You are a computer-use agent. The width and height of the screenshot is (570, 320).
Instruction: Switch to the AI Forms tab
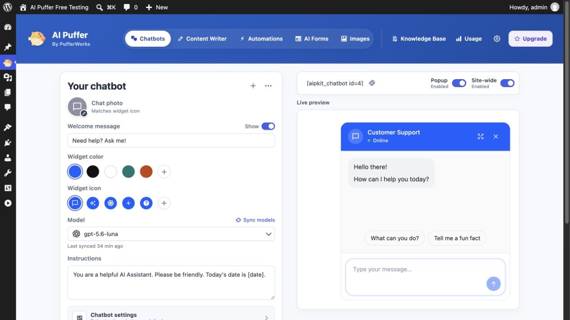tap(312, 39)
